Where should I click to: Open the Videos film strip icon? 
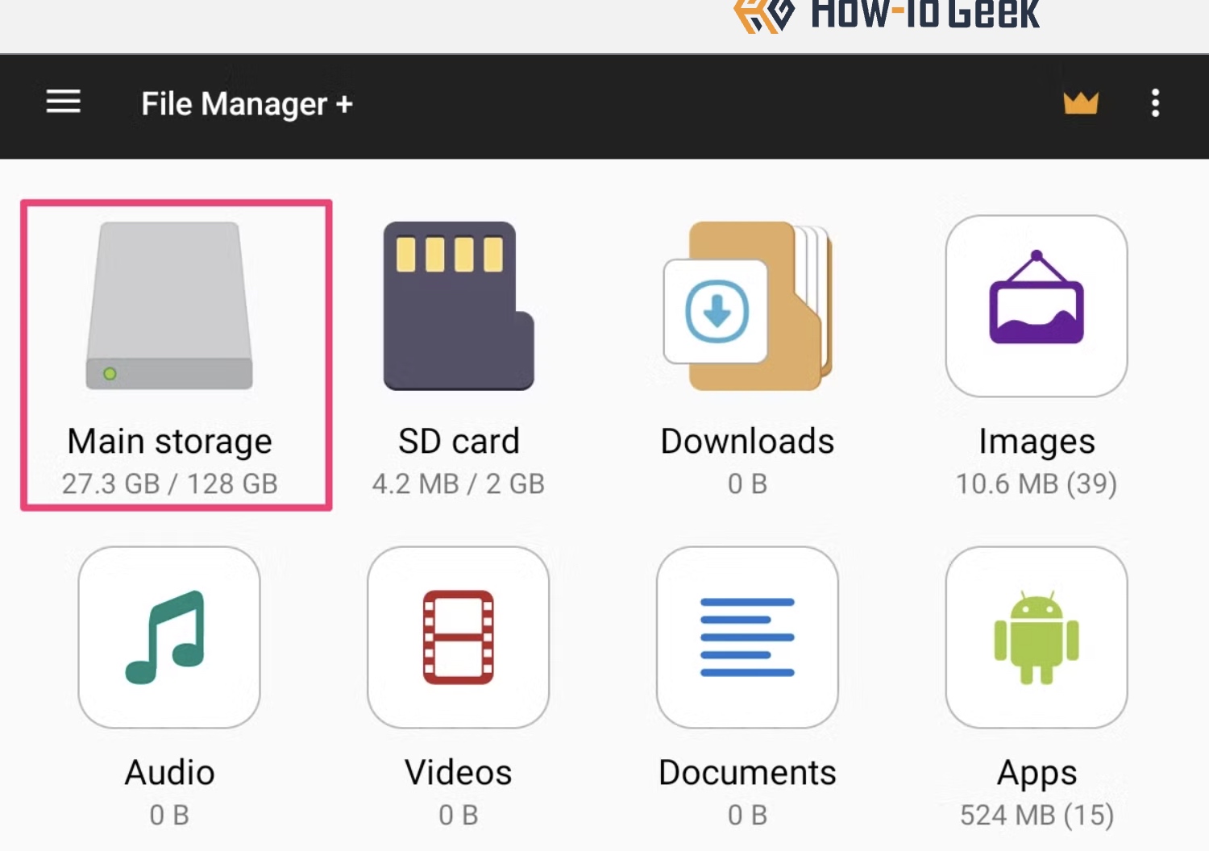point(459,637)
